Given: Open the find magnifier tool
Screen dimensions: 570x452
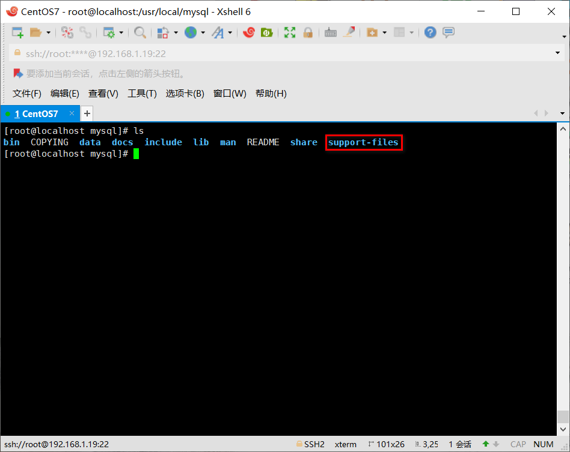Looking at the screenshot, I should coord(140,32).
